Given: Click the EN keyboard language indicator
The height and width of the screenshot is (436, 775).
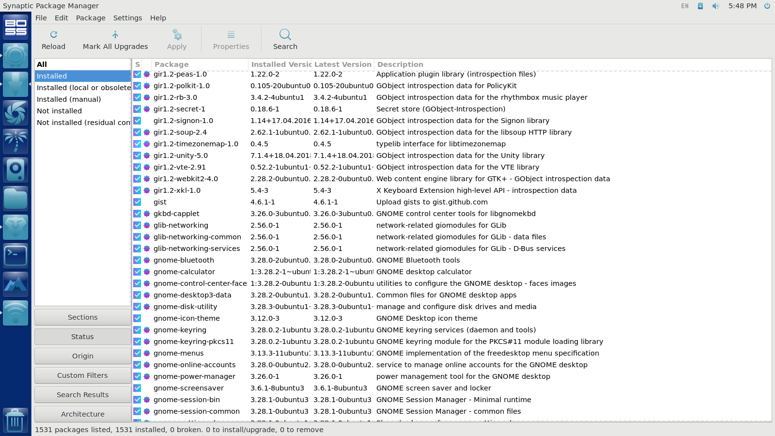Looking at the screenshot, I should click(x=685, y=6).
